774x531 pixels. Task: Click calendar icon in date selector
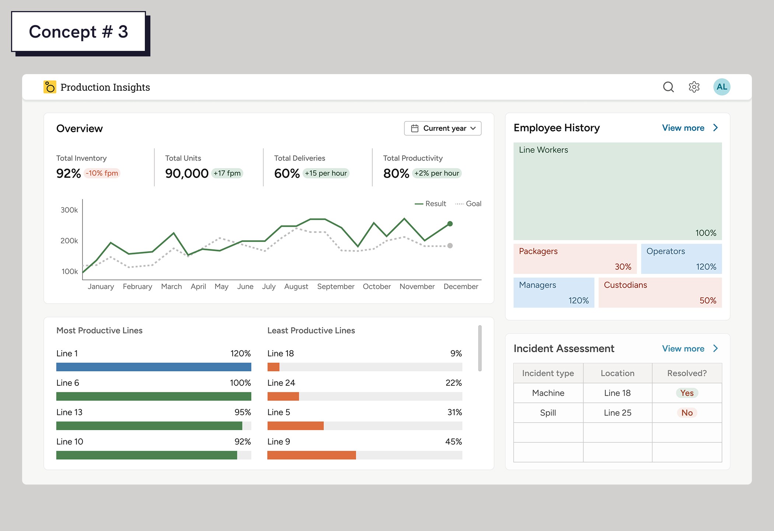(415, 128)
